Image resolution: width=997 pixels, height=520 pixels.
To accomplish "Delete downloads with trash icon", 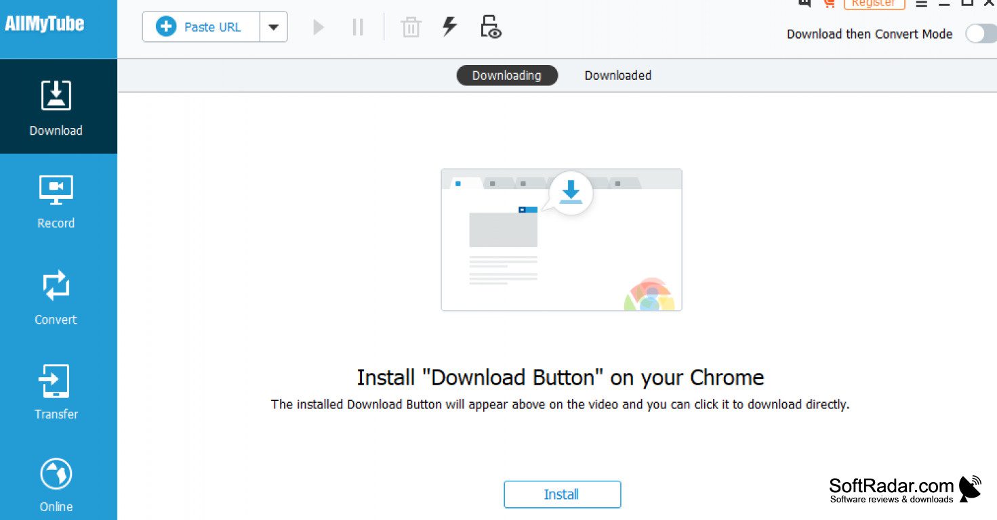I will point(411,27).
